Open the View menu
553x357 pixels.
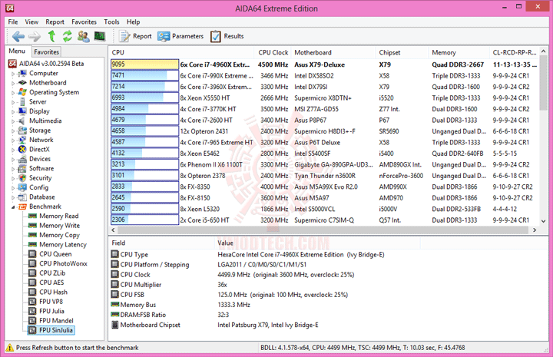click(31, 21)
